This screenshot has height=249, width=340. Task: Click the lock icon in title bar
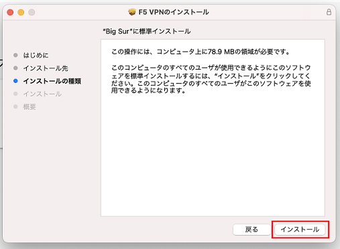(329, 12)
